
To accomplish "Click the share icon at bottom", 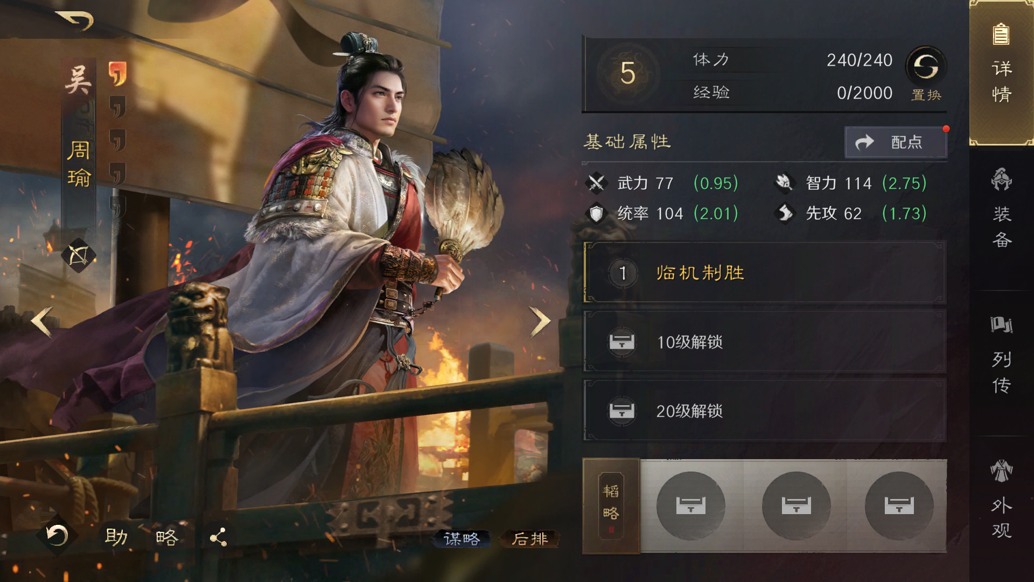I will point(218,537).
